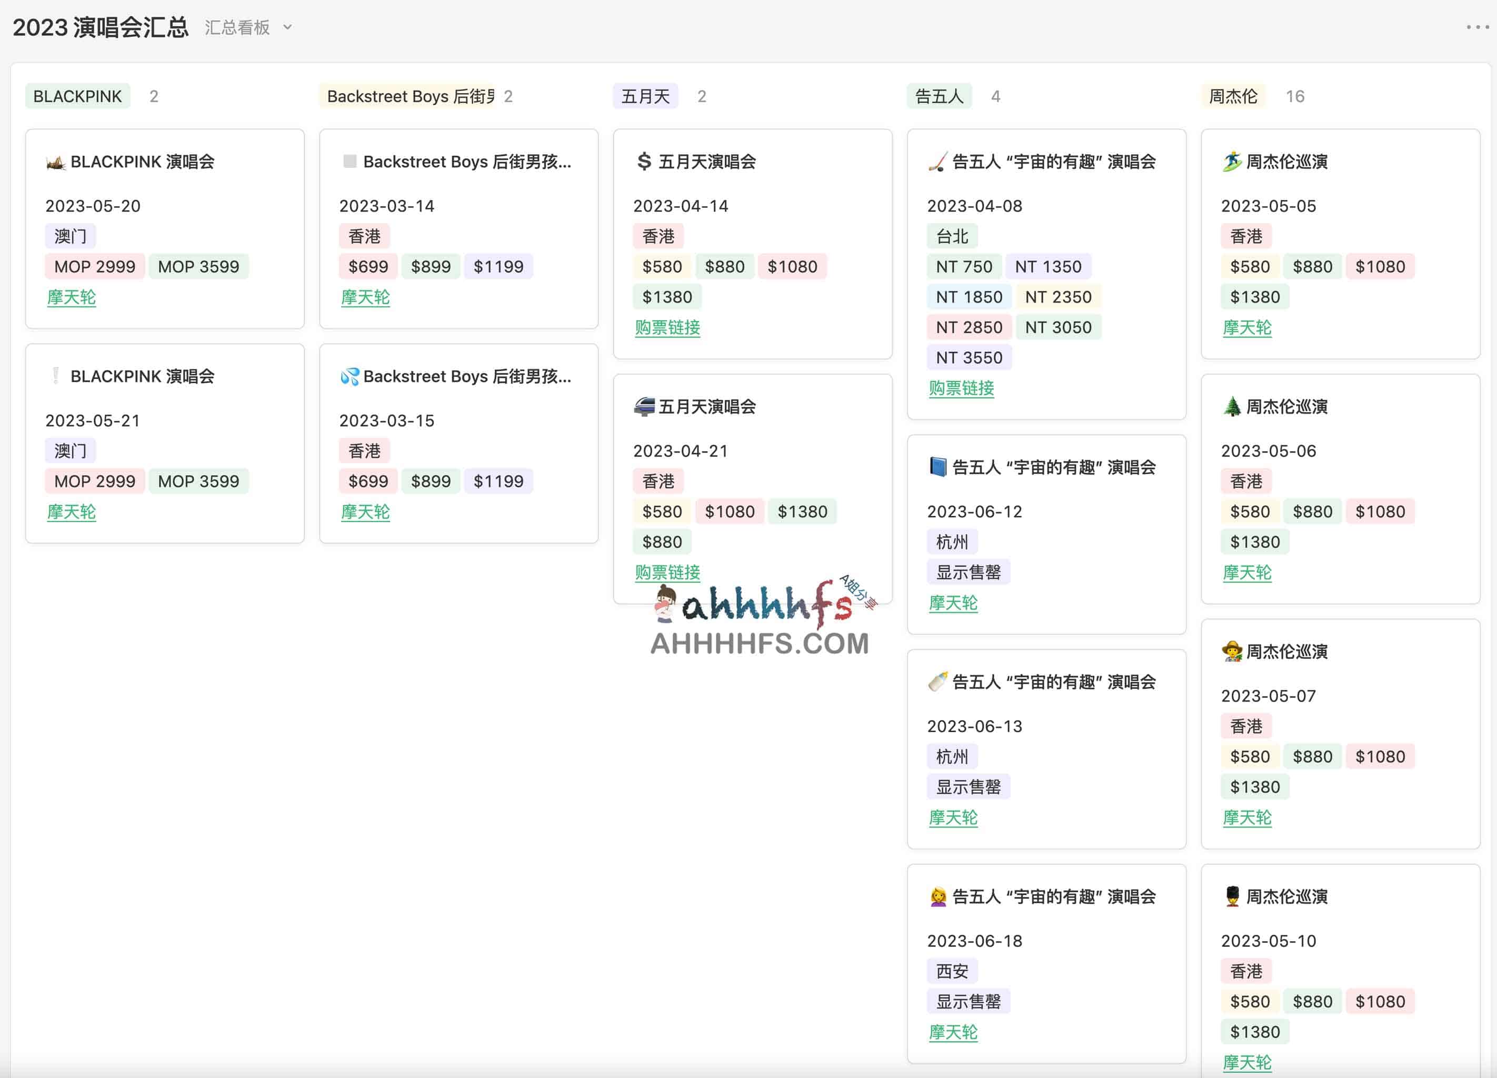Click the water droplets icon on Backstreet Boys card
This screenshot has width=1497, height=1078.
click(x=350, y=376)
